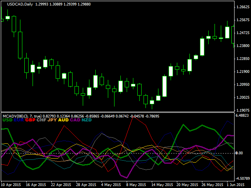
Task: Click the 26 May 2015 date label
Action: coord(213,185)
